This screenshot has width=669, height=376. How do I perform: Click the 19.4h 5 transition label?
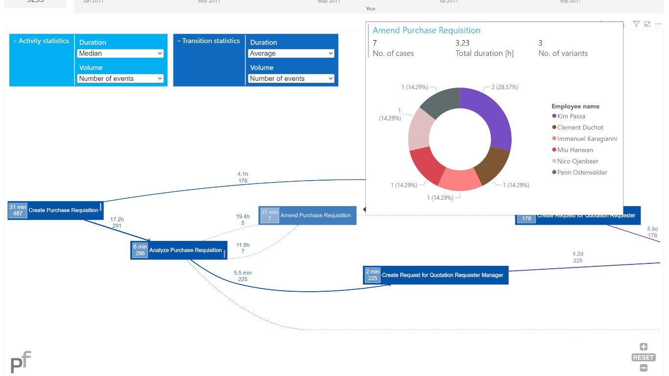[x=243, y=220]
